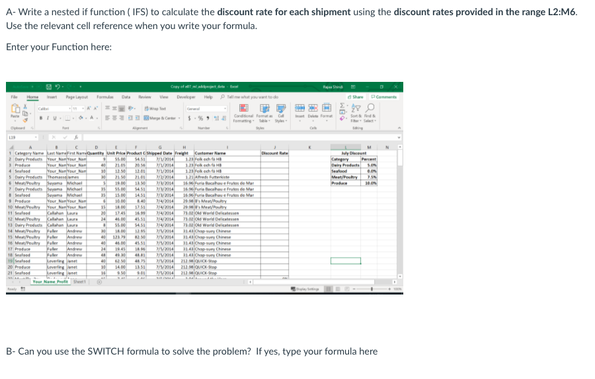Switch to the Formulas tab
The width and height of the screenshot is (595, 379).
point(104,97)
